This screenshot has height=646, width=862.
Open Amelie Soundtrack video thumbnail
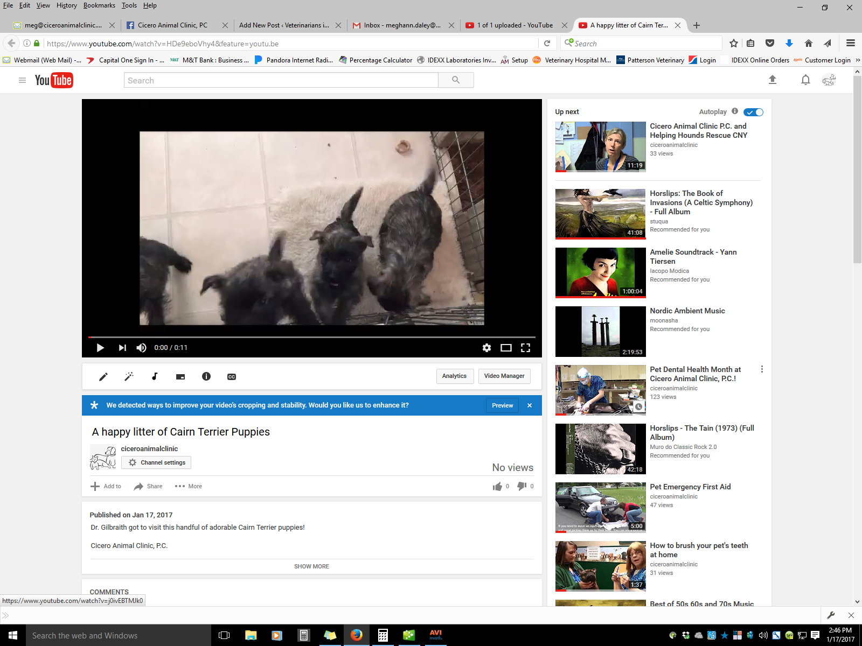pyautogui.click(x=600, y=272)
